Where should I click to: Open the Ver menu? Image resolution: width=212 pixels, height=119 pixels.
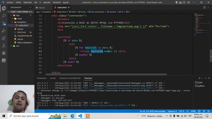pos(35,2)
